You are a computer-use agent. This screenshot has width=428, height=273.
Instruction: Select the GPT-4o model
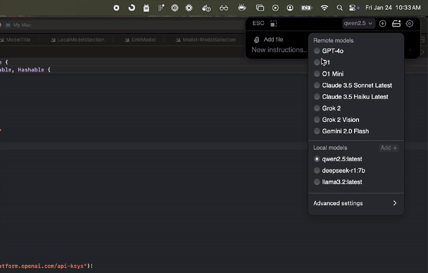(332, 51)
